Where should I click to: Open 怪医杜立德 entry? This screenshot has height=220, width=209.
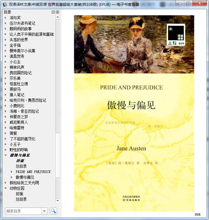click(x=19, y=84)
